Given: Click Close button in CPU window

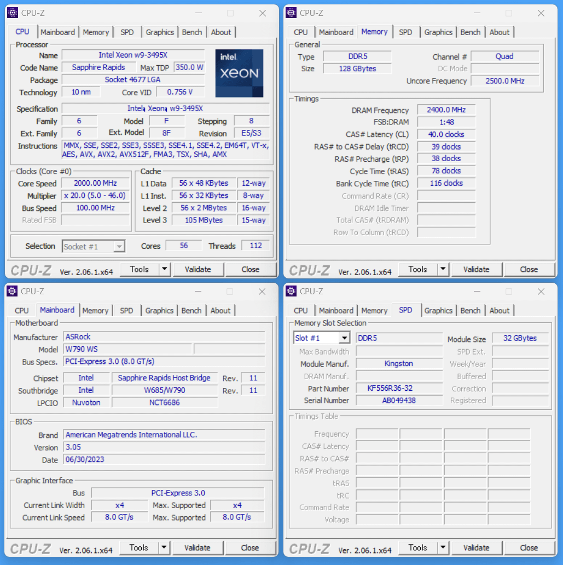Looking at the screenshot, I should coord(251,269).
